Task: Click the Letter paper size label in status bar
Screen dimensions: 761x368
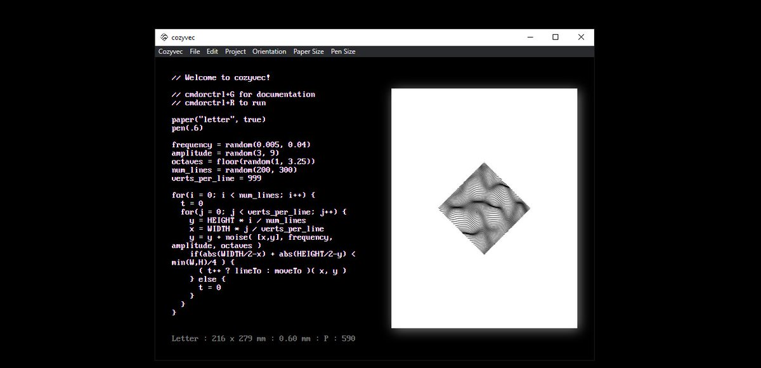Action: click(x=183, y=338)
